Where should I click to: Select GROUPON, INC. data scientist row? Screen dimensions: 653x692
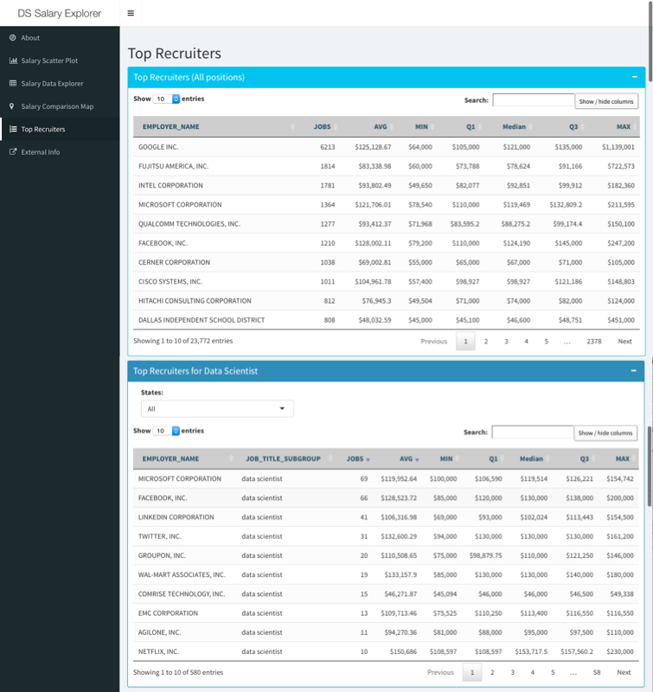[x=386, y=555]
